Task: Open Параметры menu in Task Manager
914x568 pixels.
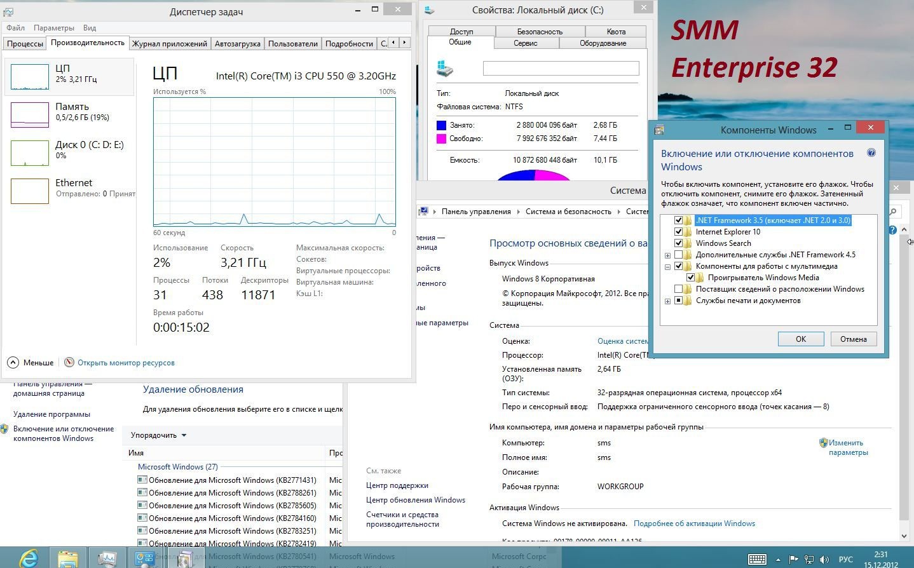Action: click(x=54, y=28)
